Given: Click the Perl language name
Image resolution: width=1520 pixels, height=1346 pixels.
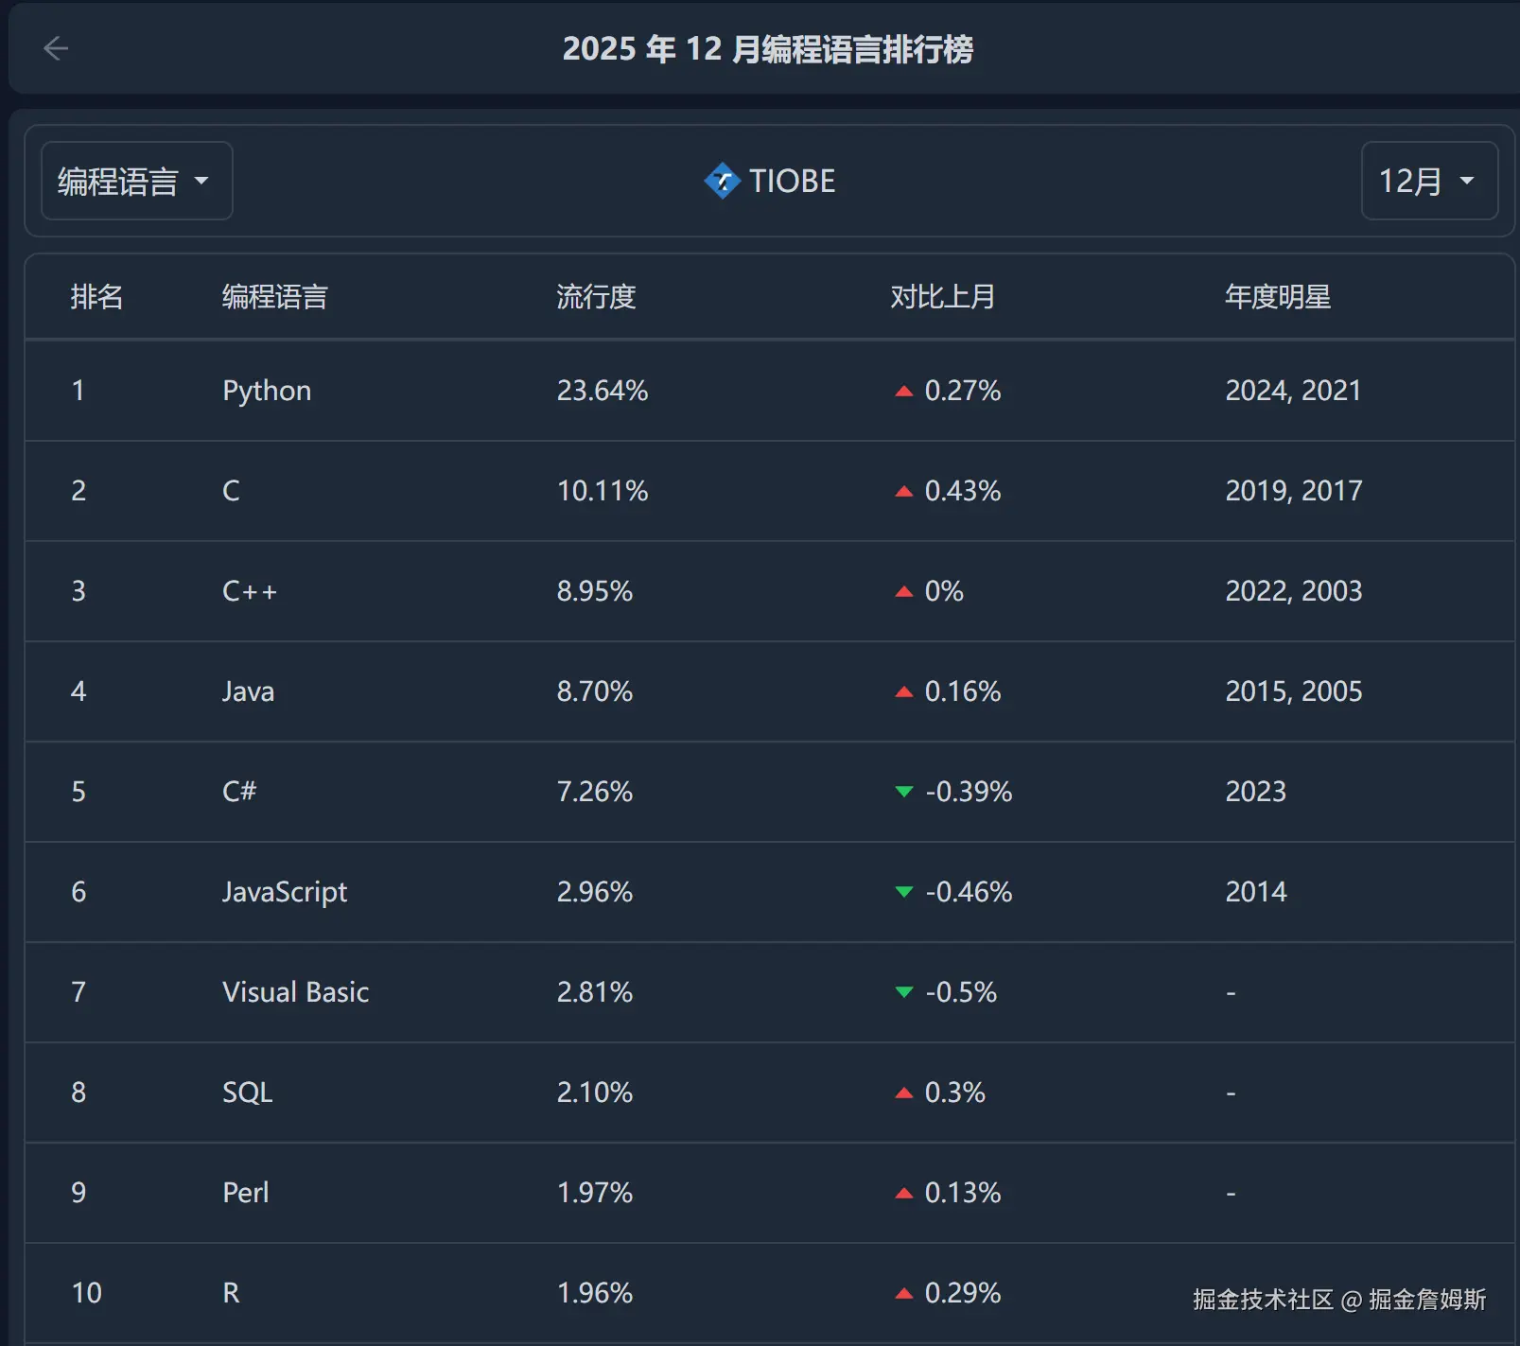Looking at the screenshot, I should click(246, 1193).
